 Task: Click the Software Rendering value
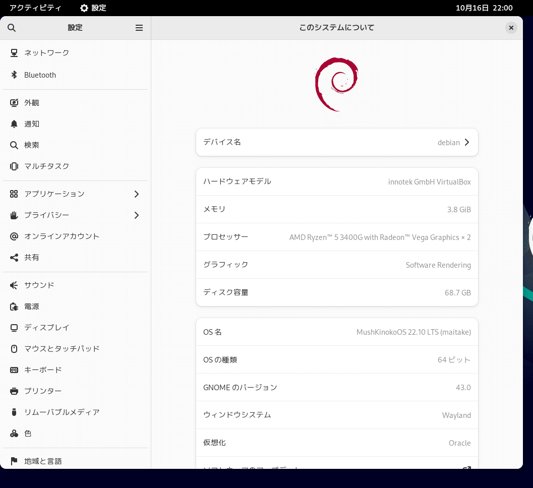tap(438, 265)
